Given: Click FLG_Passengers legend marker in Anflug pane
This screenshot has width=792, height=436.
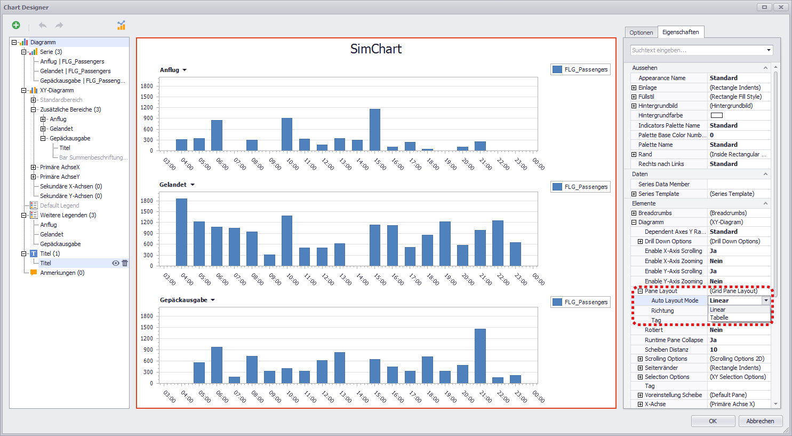Looking at the screenshot, I should click(x=557, y=69).
